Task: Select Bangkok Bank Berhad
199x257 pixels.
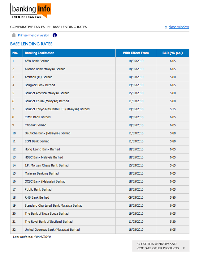Action: 40,85
